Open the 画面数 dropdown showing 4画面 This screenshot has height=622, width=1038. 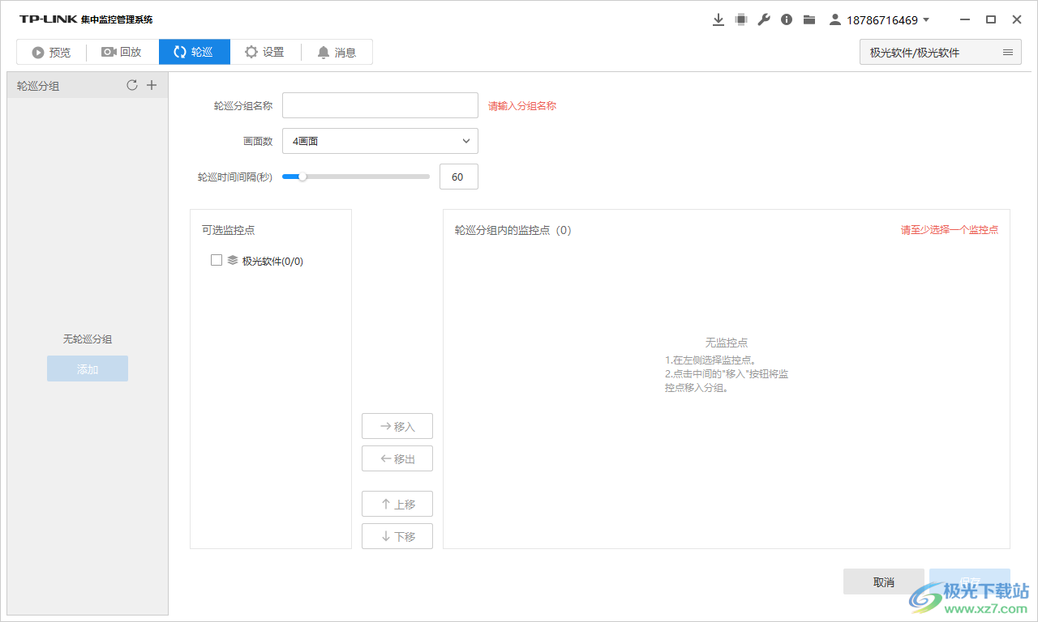click(x=380, y=140)
